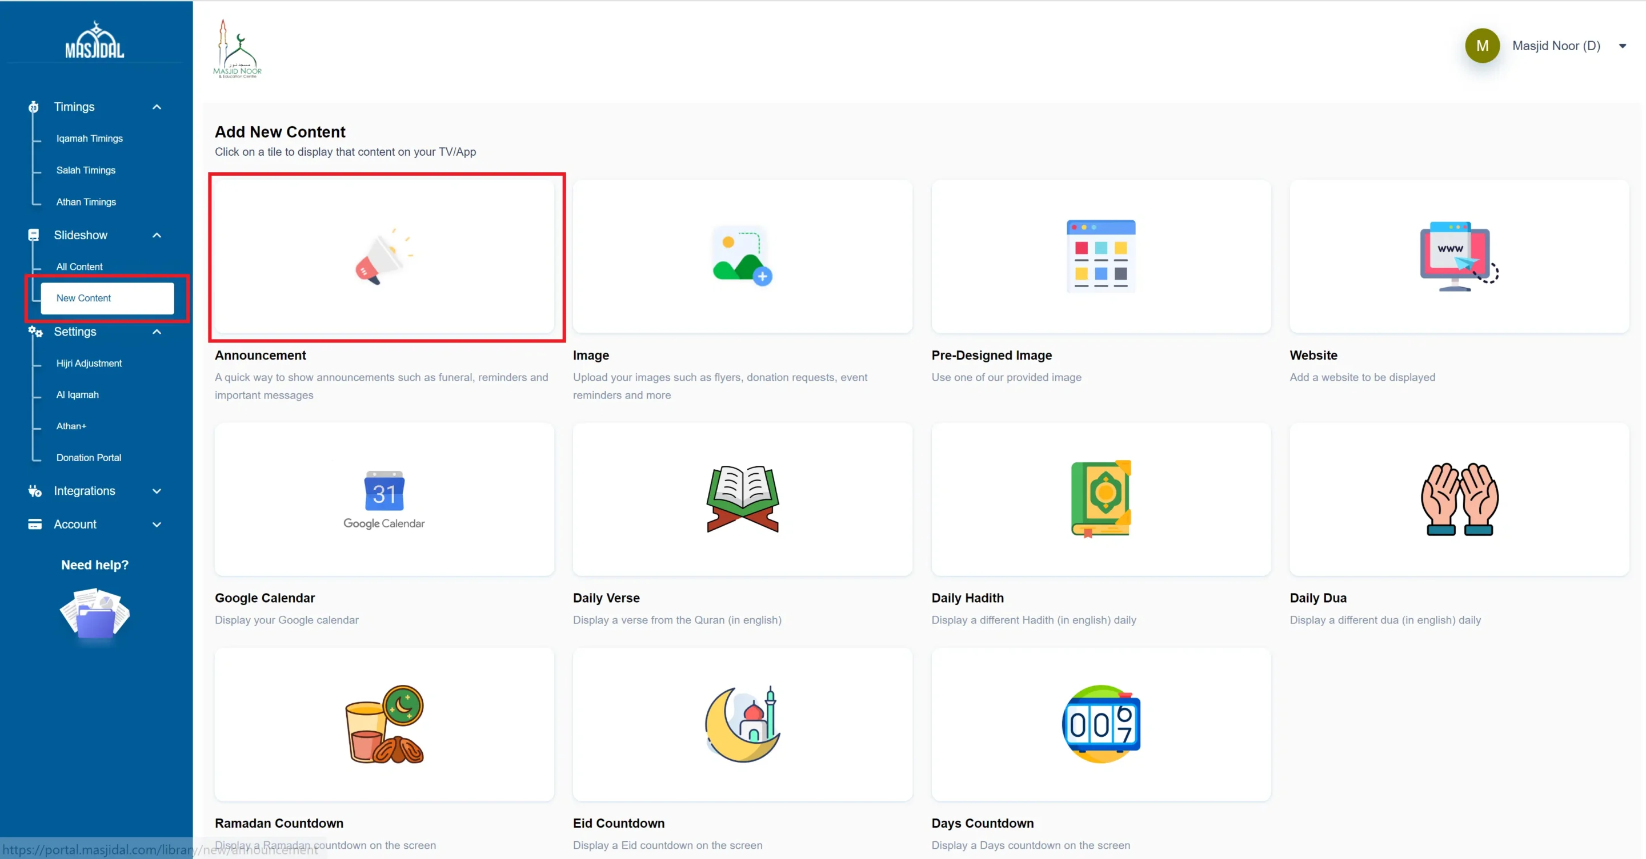Click the Daily Hadith title
This screenshot has width=1646, height=859.
[967, 598]
